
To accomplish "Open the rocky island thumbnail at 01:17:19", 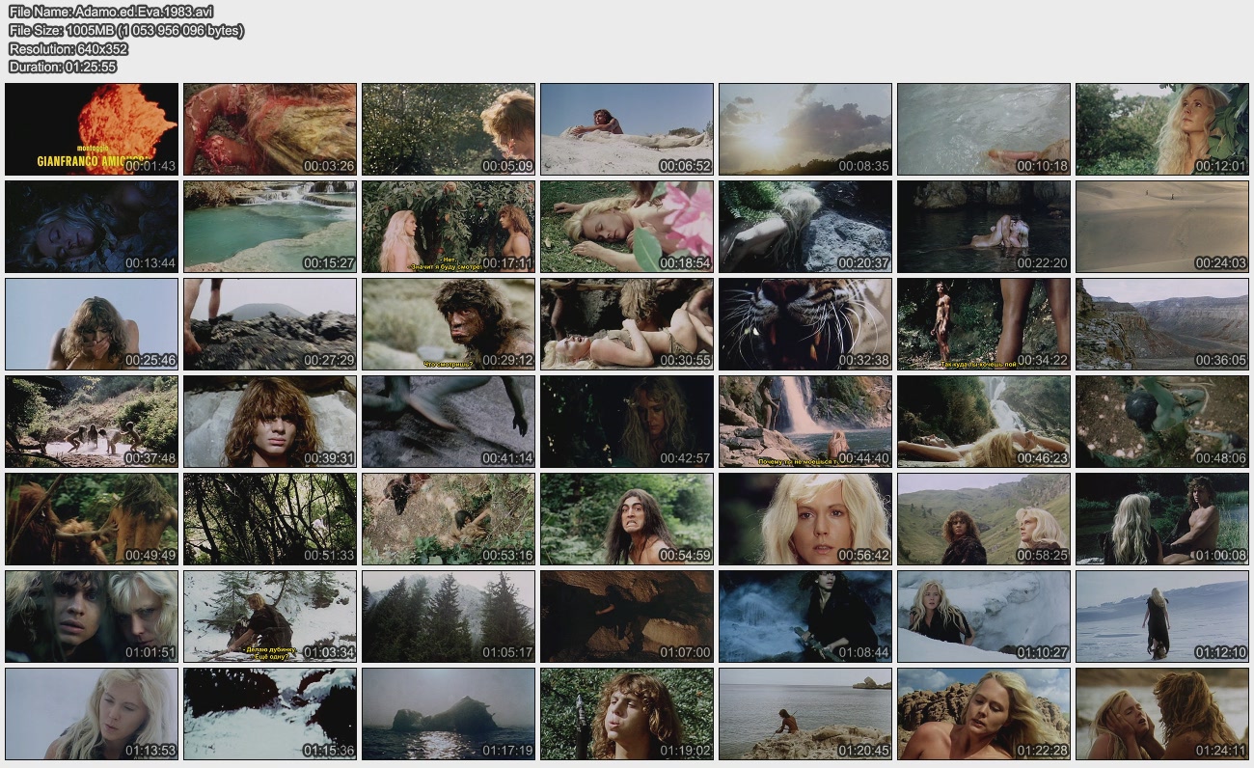I will 449,713.
